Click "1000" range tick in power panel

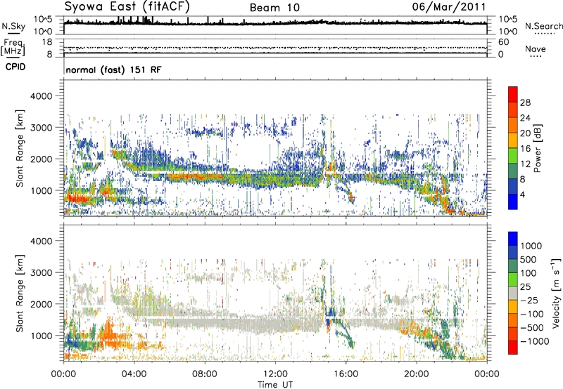41,190
